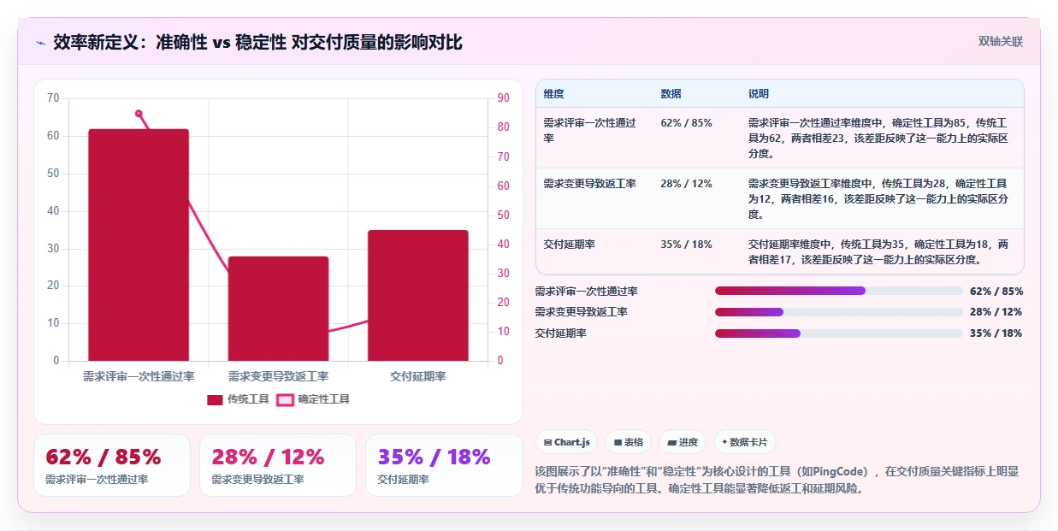Click the 需求评审一次性通过率 bar in chart
The height and width of the screenshot is (531, 1058).
click(x=139, y=245)
